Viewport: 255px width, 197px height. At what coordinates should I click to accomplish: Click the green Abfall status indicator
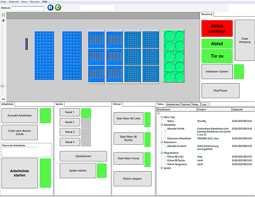click(217, 44)
